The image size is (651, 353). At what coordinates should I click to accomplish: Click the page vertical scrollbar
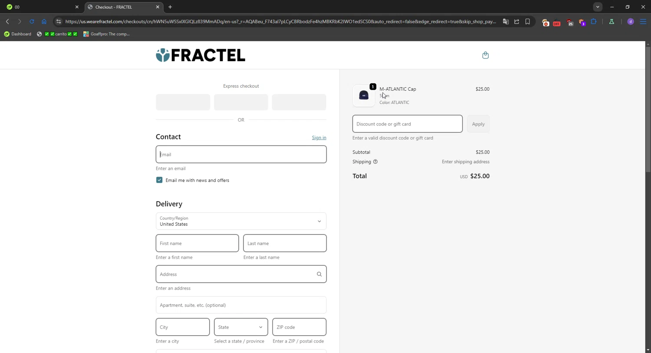pos(648,109)
